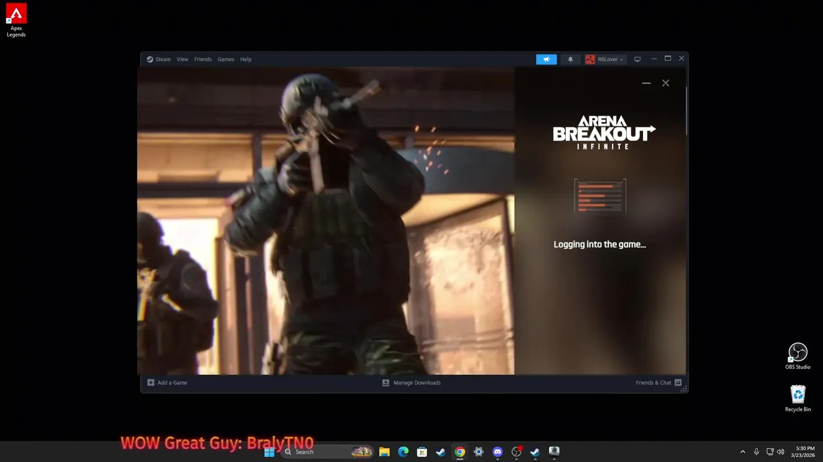Select the Recycle Bin desktop icon

[798, 398]
